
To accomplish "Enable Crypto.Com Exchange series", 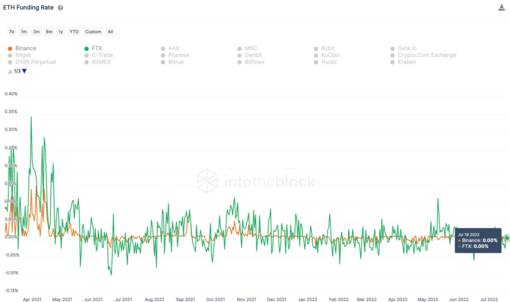I will tap(423, 55).
